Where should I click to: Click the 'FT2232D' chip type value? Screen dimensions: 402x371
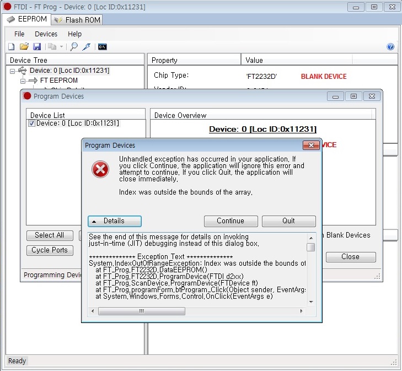click(261, 77)
